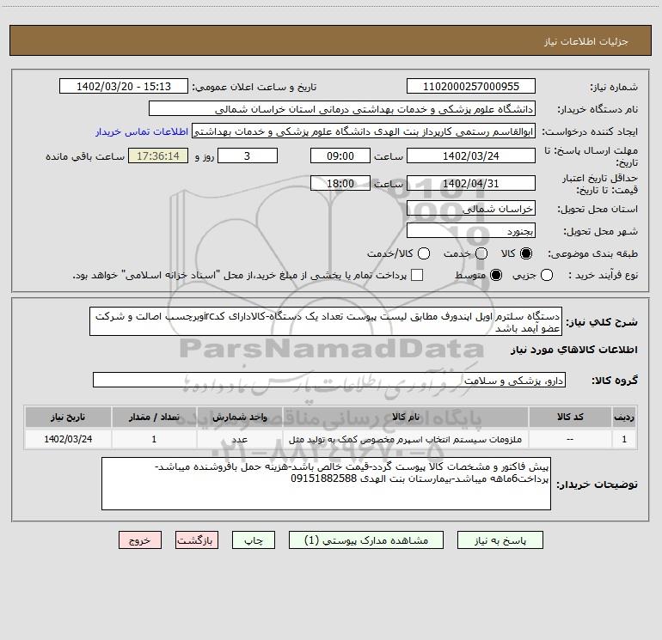Click the جزئیات اطلاعات نیاز header title

(585, 41)
